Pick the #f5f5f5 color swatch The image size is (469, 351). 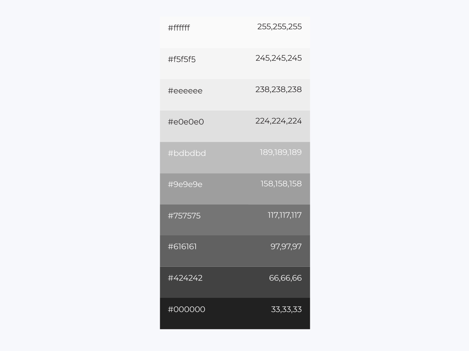[x=235, y=64]
